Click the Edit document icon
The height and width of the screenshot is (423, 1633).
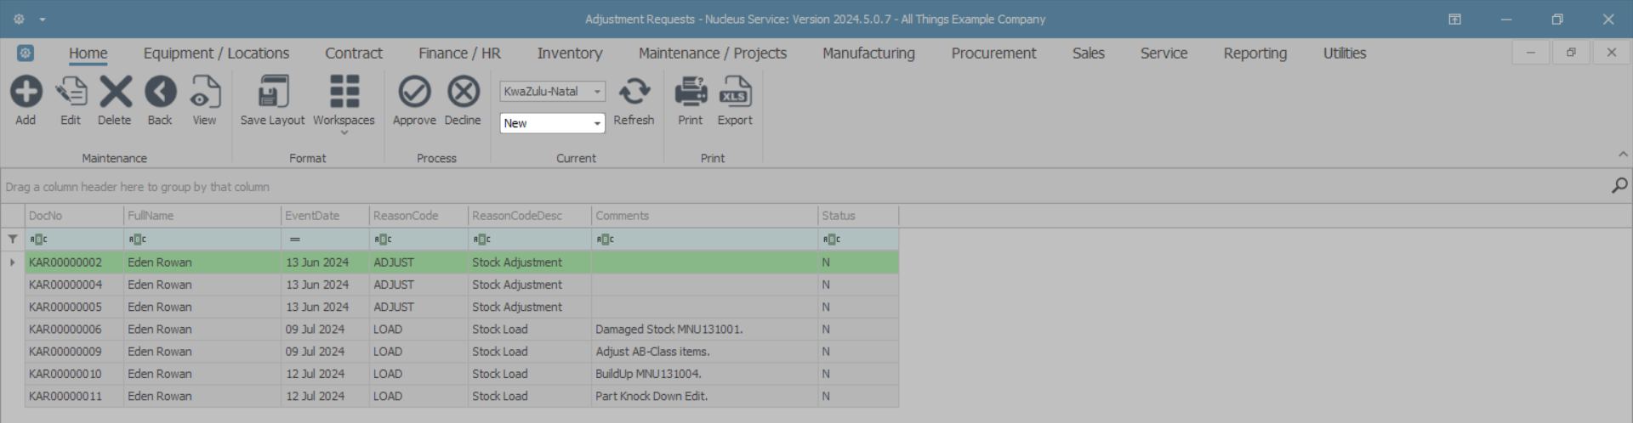pos(71,92)
